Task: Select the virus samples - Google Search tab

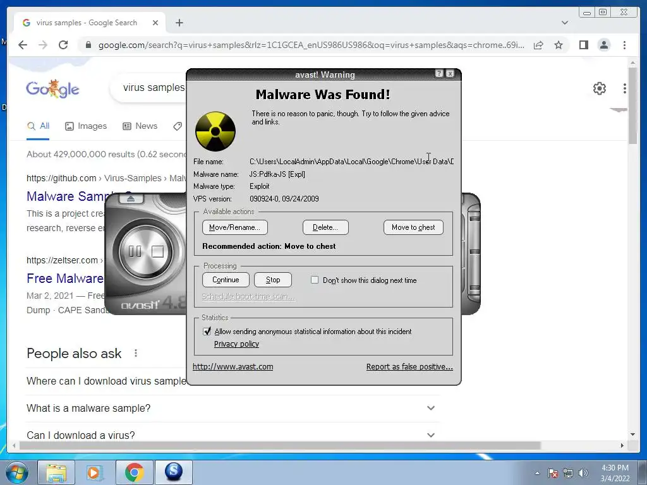Action: (x=87, y=23)
